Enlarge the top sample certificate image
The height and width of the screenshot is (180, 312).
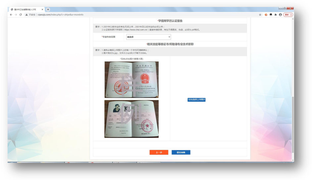[131, 80]
